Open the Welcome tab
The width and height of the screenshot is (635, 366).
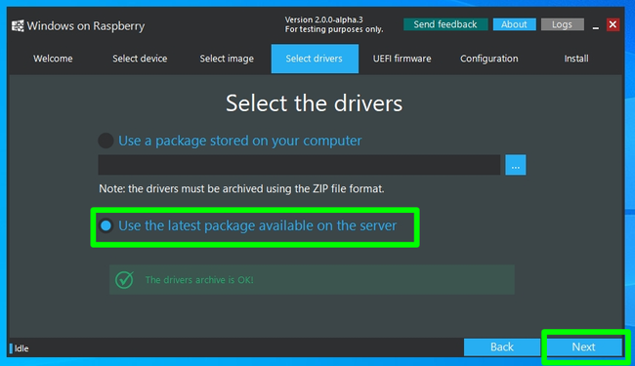click(53, 59)
